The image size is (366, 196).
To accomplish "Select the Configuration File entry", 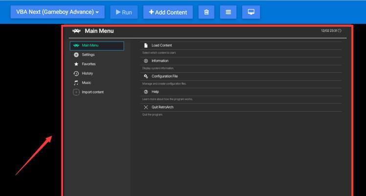I will (x=241, y=76).
